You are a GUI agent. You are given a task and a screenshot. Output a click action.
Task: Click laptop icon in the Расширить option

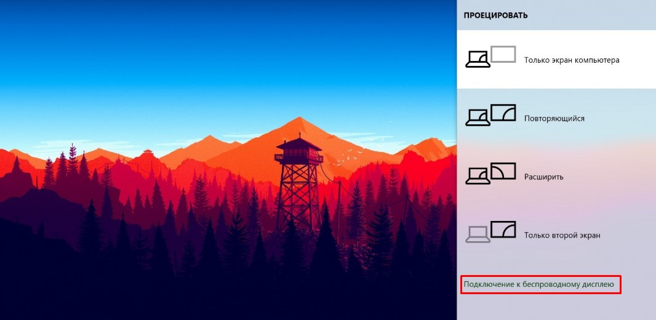(x=478, y=176)
